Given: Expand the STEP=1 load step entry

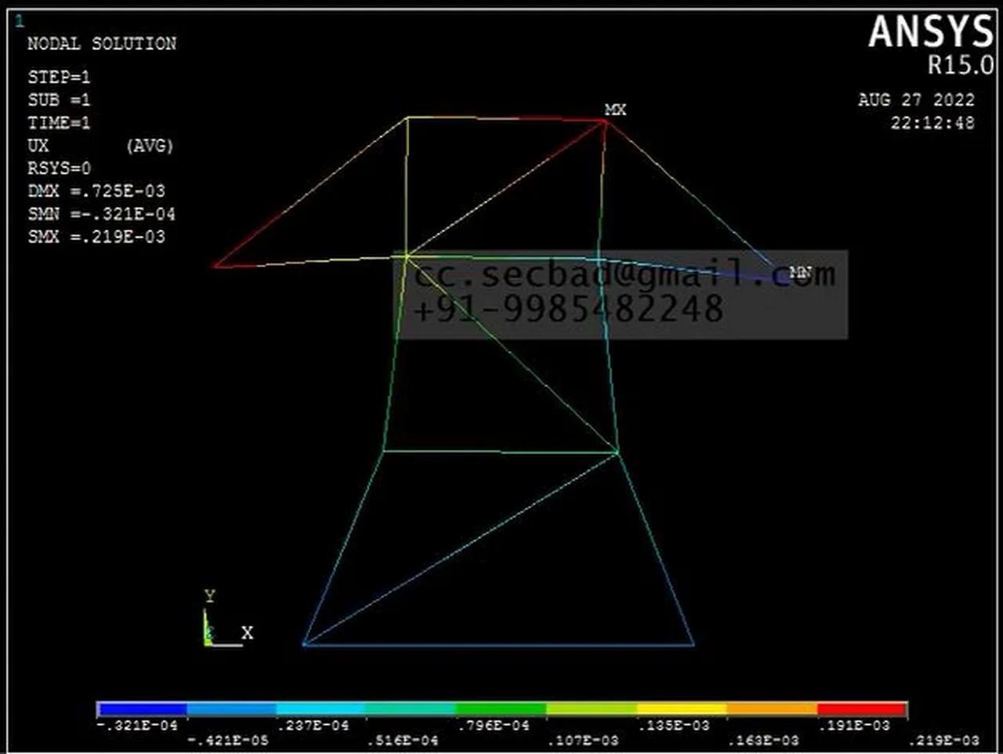Looking at the screenshot, I should pos(59,77).
